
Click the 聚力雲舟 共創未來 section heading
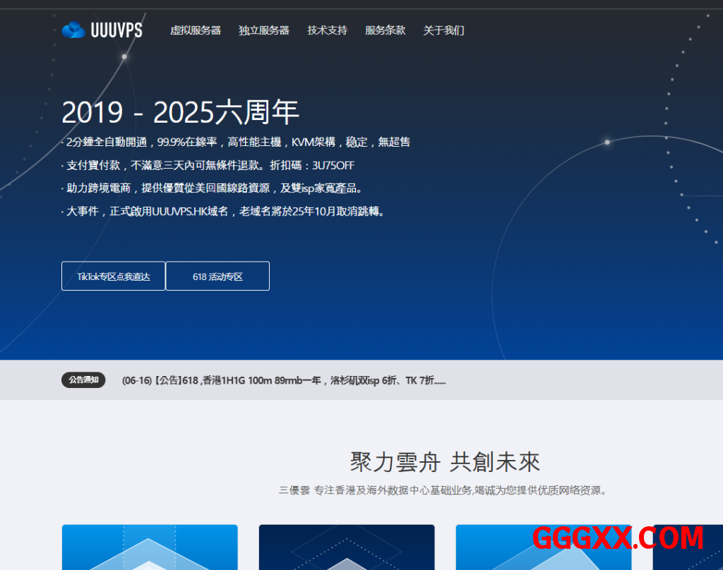445,462
